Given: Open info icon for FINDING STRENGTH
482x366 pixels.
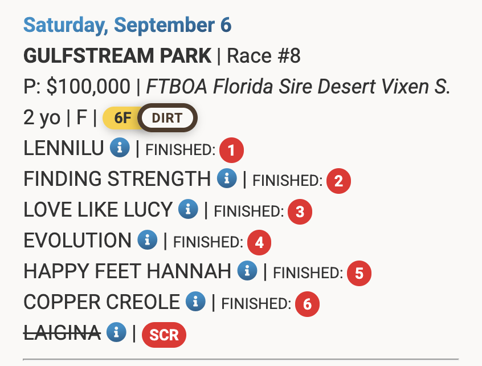Looking at the screenshot, I should point(227,180).
